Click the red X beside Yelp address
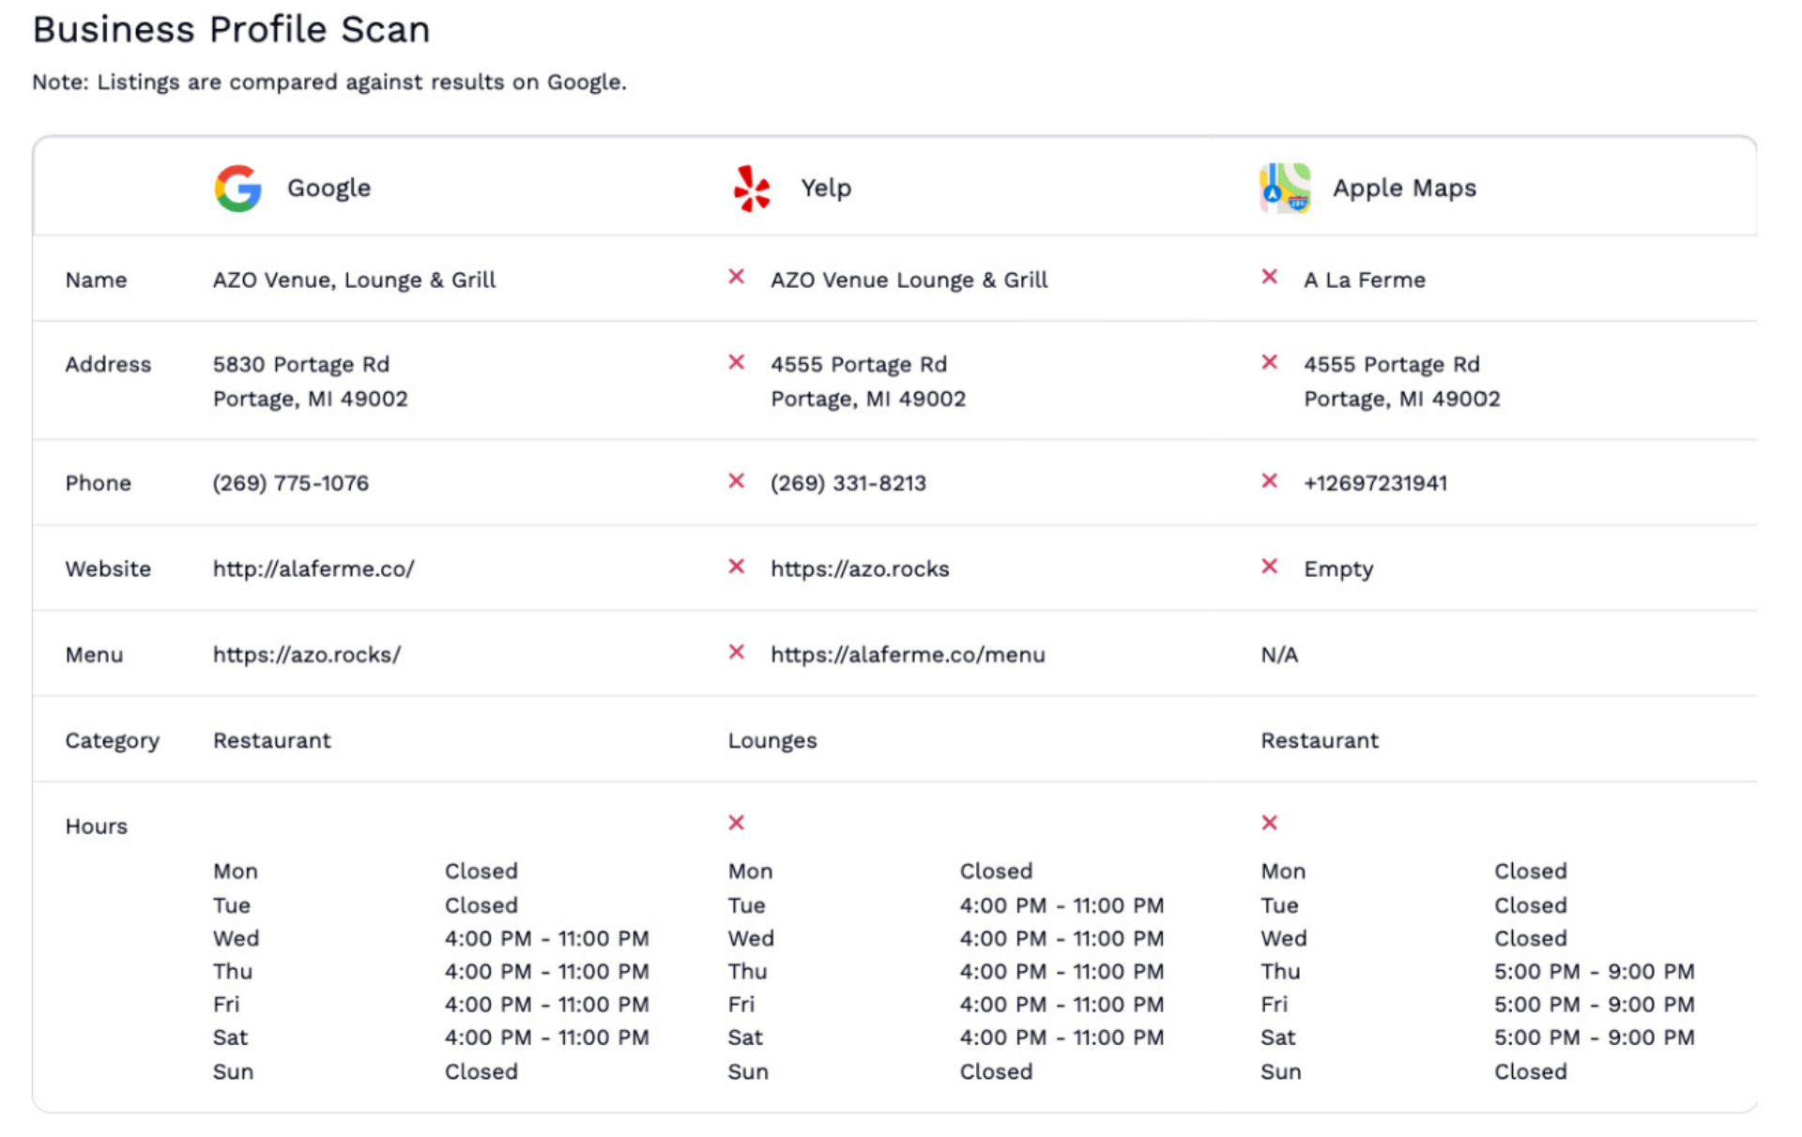Image resolution: width=1802 pixels, height=1137 pixels. point(737,362)
